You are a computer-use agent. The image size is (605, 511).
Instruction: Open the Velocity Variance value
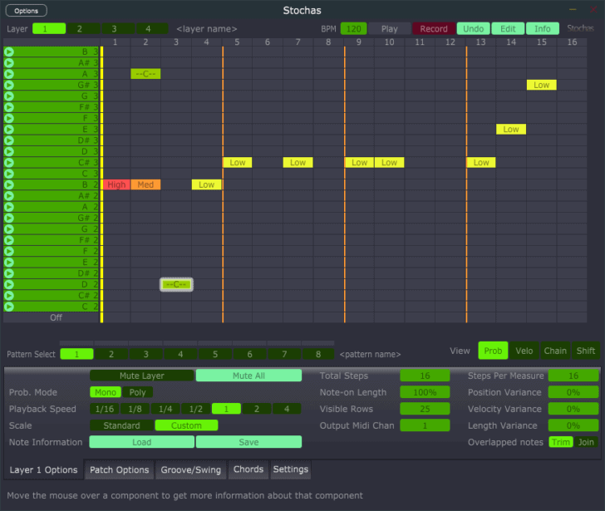(x=573, y=409)
